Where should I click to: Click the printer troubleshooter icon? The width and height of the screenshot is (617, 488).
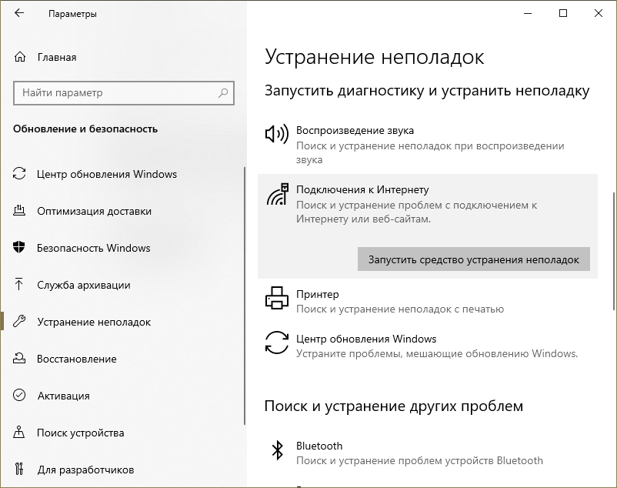276,298
